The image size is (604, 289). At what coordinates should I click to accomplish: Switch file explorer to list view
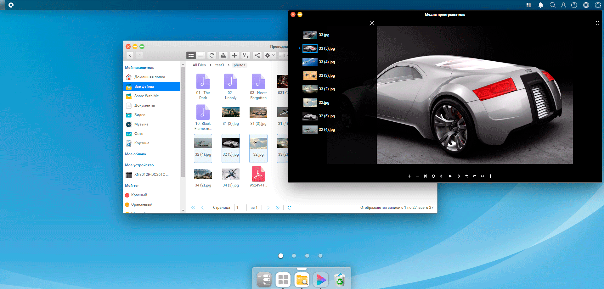point(200,55)
